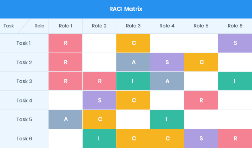Viewport: 252px width, 148px height.
Task: Select Task 5's green I cell under Role 4
Action: (x=167, y=120)
